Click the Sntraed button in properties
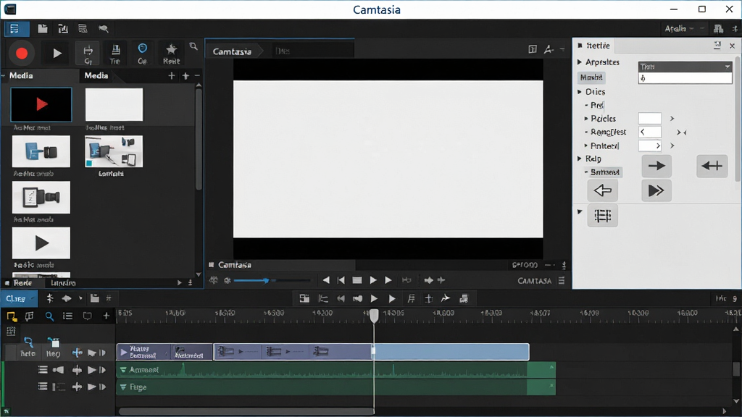 point(605,172)
